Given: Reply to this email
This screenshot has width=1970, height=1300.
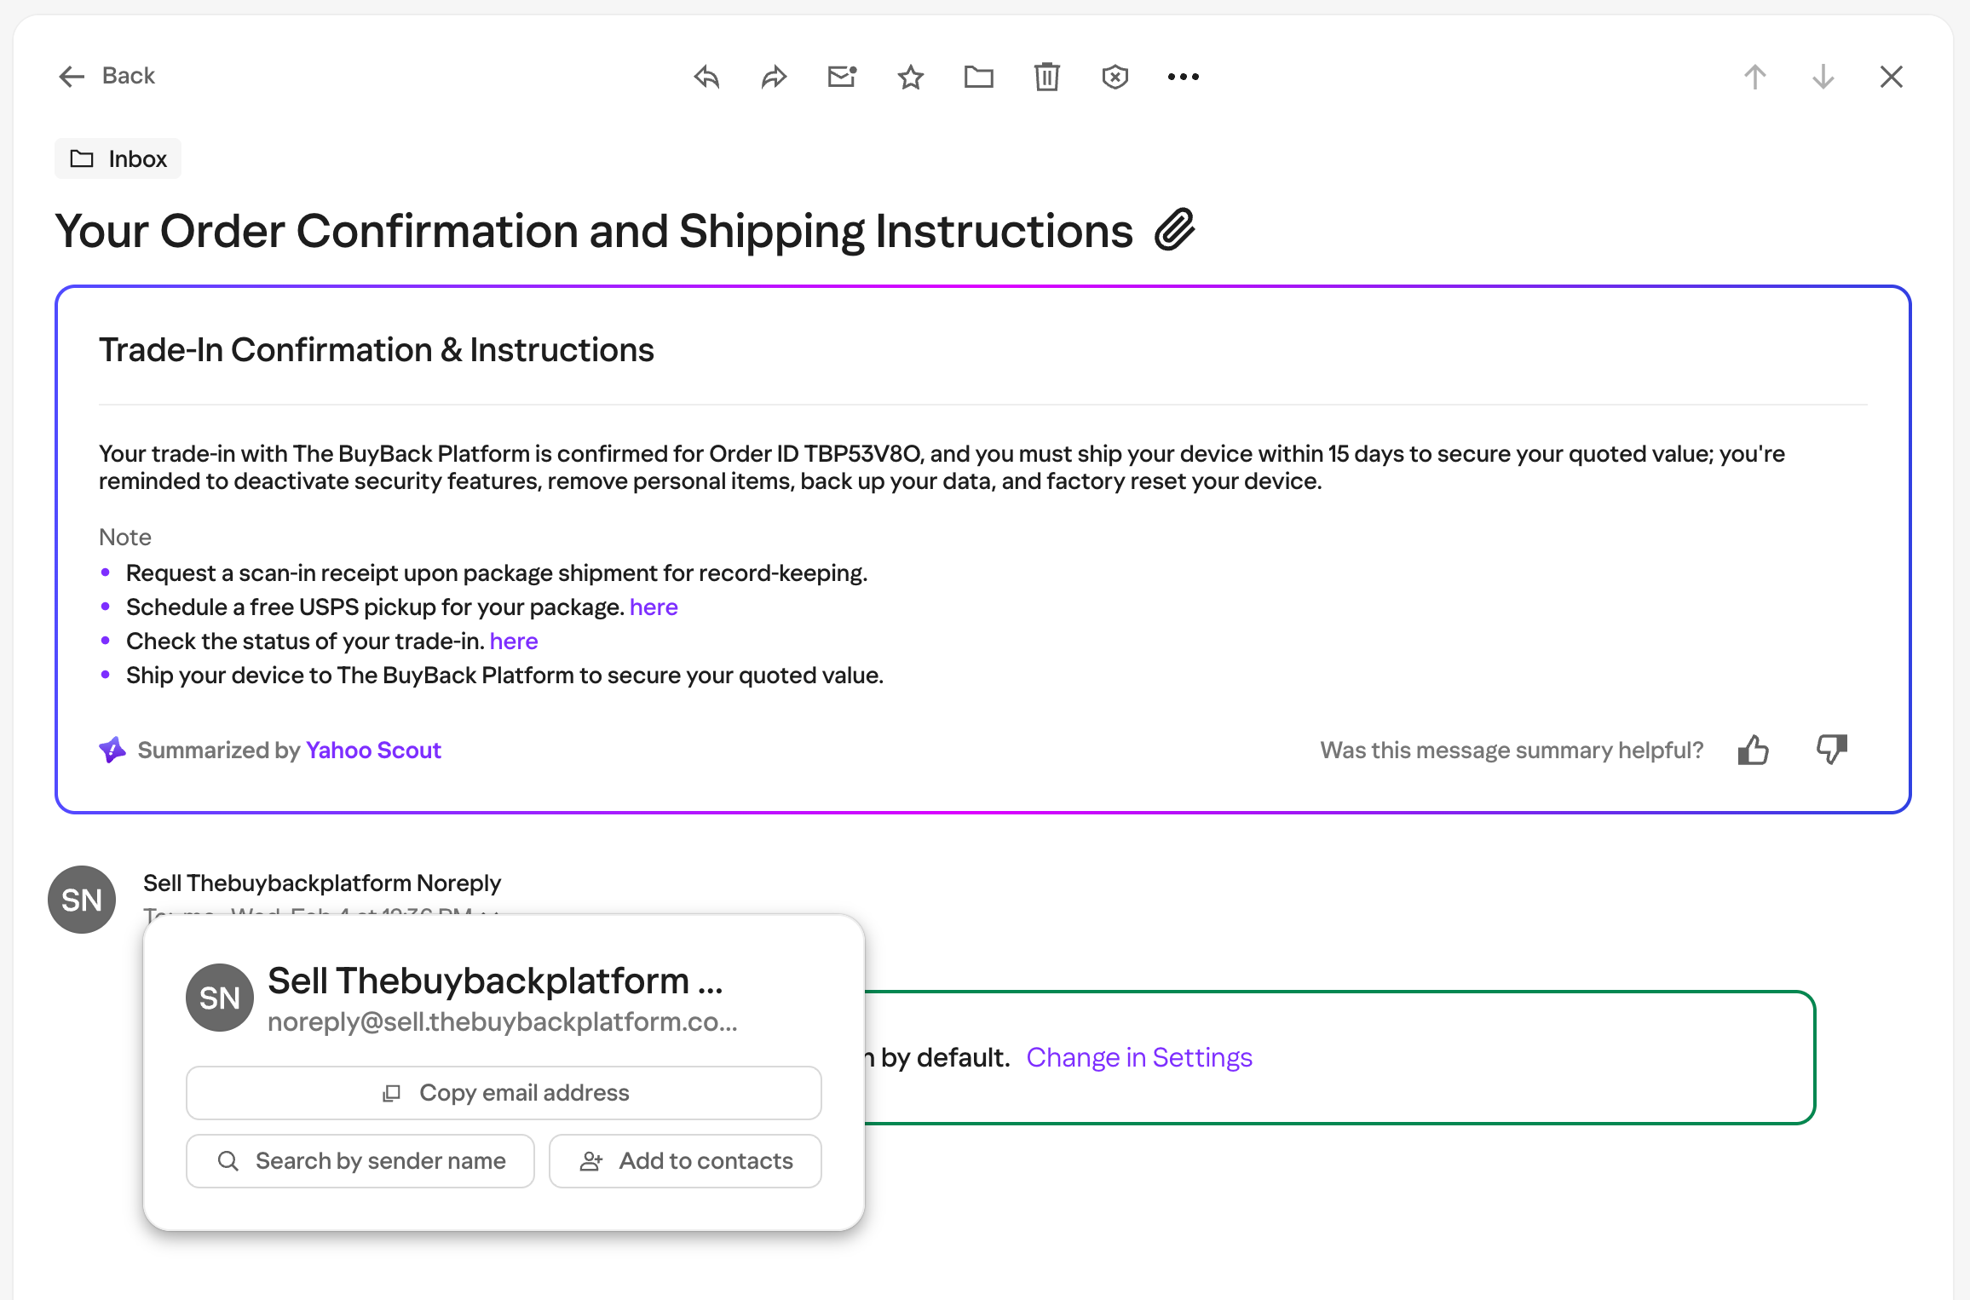Looking at the screenshot, I should (706, 77).
